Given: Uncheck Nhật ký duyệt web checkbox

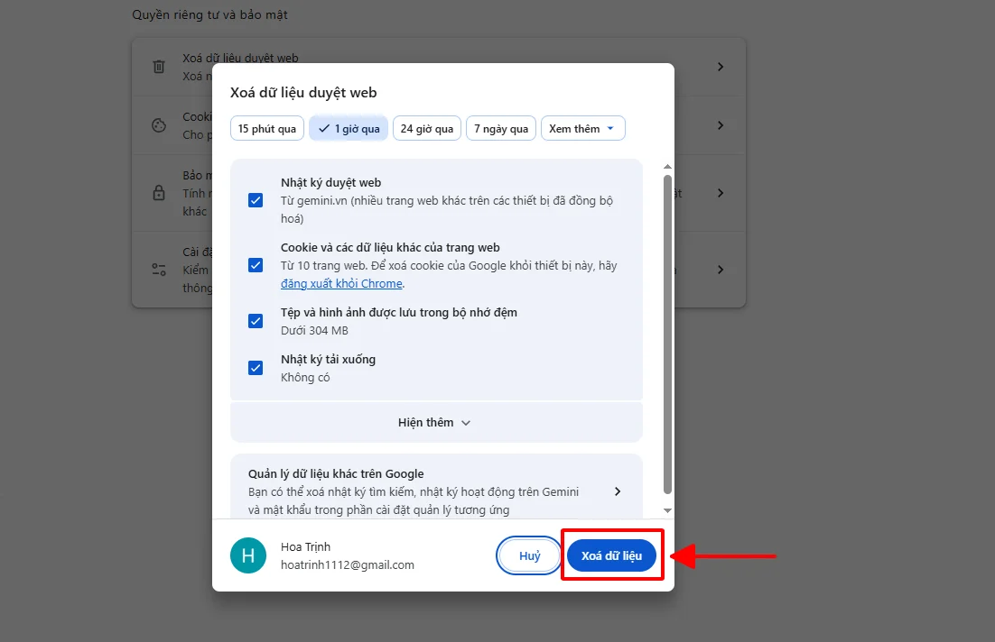Looking at the screenshot, I should click(x=256, y=200).
